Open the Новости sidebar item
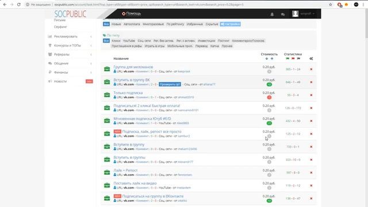The image size is (368, 207). [x=60, y=82]
